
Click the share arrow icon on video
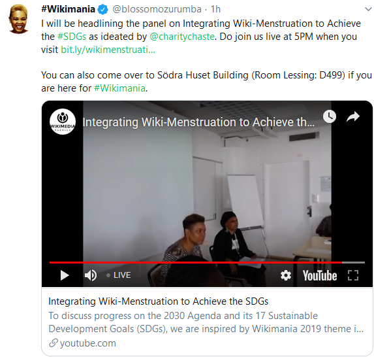coord(353,116)
